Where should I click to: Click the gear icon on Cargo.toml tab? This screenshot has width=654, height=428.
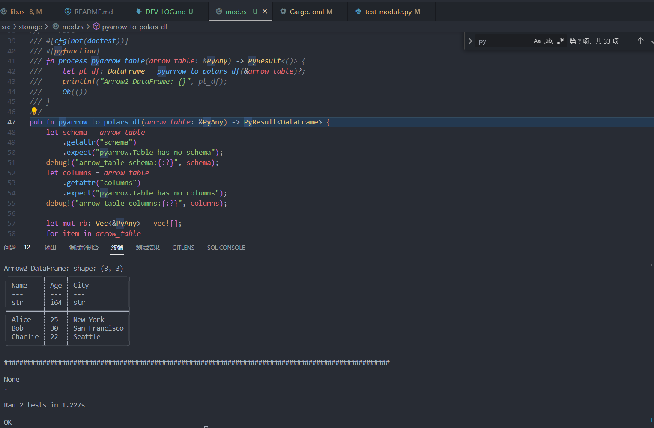pos(283,12)
